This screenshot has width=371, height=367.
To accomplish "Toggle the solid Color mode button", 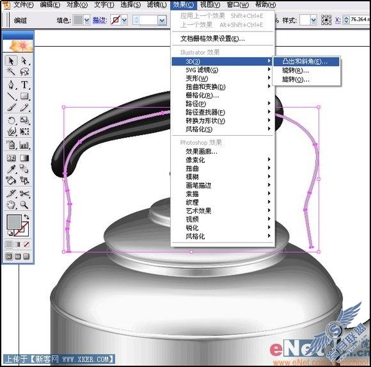I will tap(9, 244).
